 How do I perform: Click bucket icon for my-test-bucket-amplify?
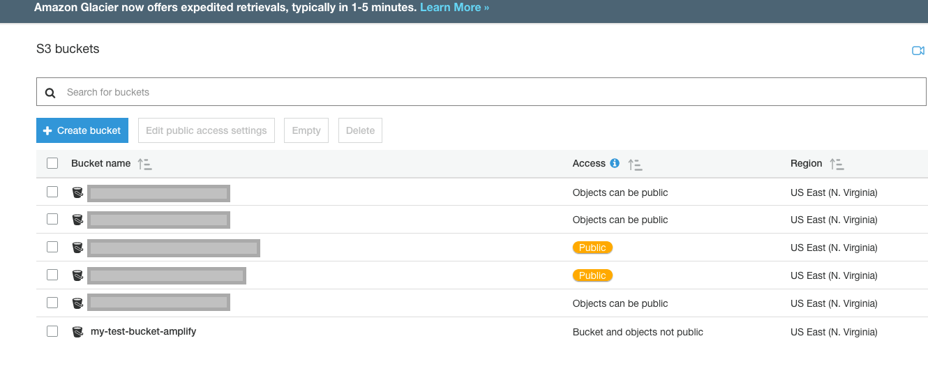77,332
